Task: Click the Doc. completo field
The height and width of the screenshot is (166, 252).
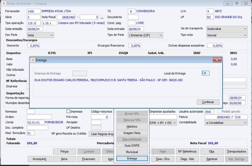Action: pos(37,128)
